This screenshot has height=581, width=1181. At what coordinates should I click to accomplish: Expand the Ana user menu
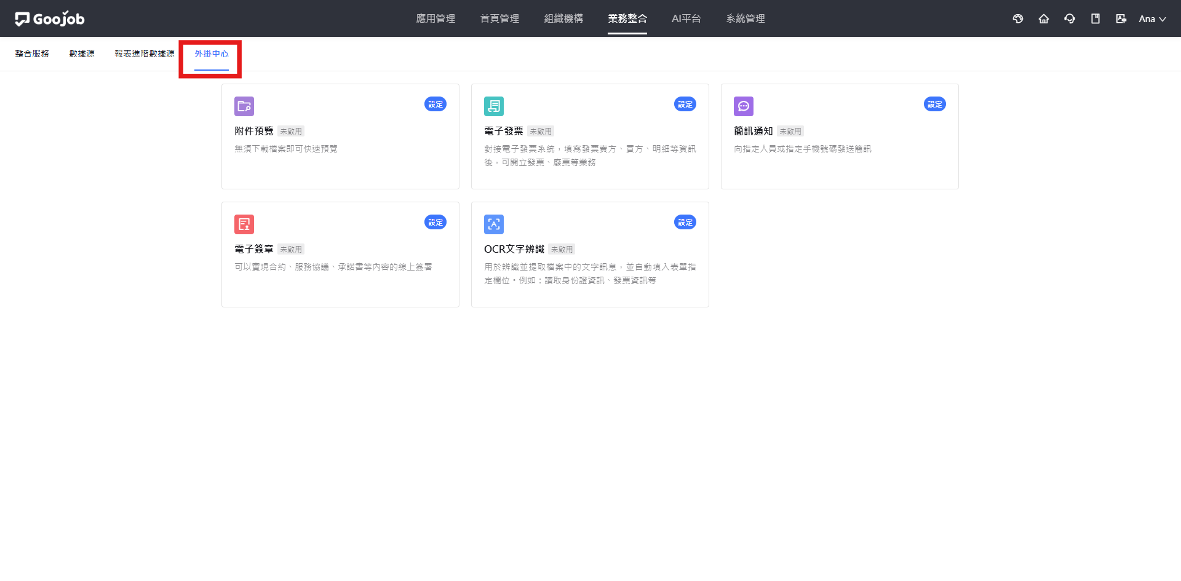tap(1152, 18)
